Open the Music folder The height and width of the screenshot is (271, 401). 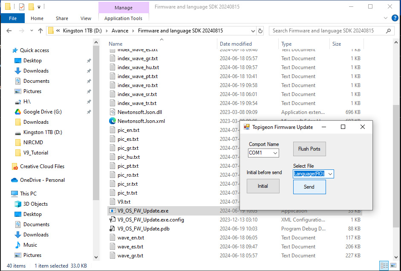[30, 245]
